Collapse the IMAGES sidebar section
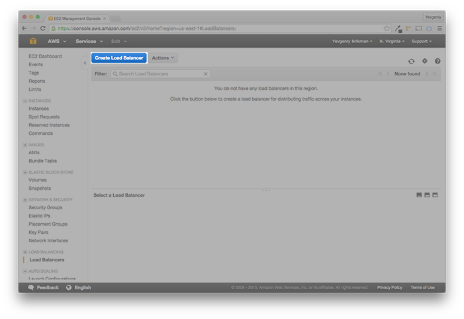Viewport: 464px width, 319px height. tap(25, 145)
